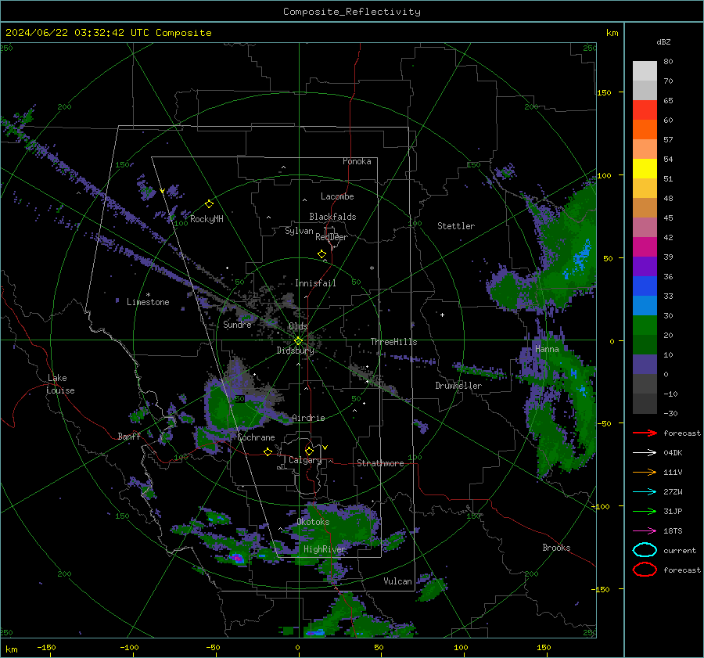Click the Brooks label
Image resolution: width=704 pixels, height=658 pixels.
[556, 548]
